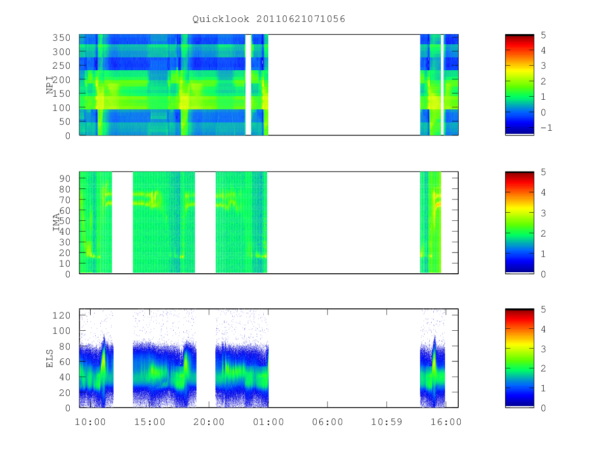Click the 5 label on NPI colorbar

click(543, 35)
